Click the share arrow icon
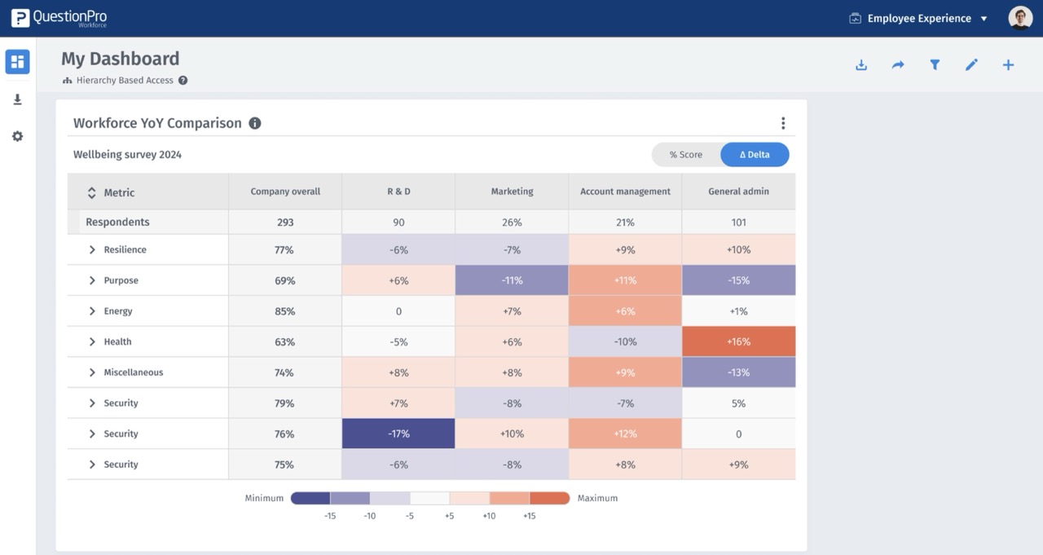1043x555 pixels. click(x=898, y=65)
